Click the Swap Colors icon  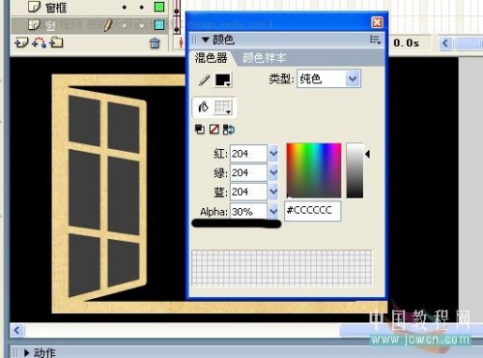(229, 130)
